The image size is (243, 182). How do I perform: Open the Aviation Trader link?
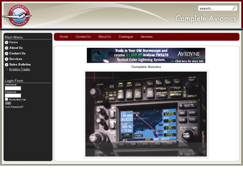pos(20,69)
